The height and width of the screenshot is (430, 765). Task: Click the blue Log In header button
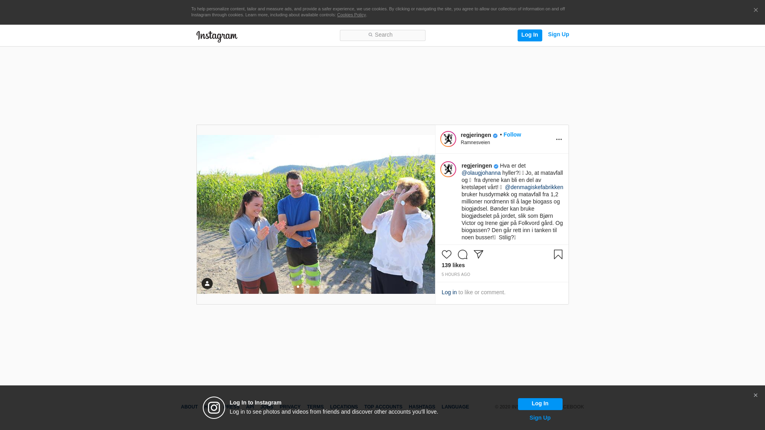click(x=530, y=35)
